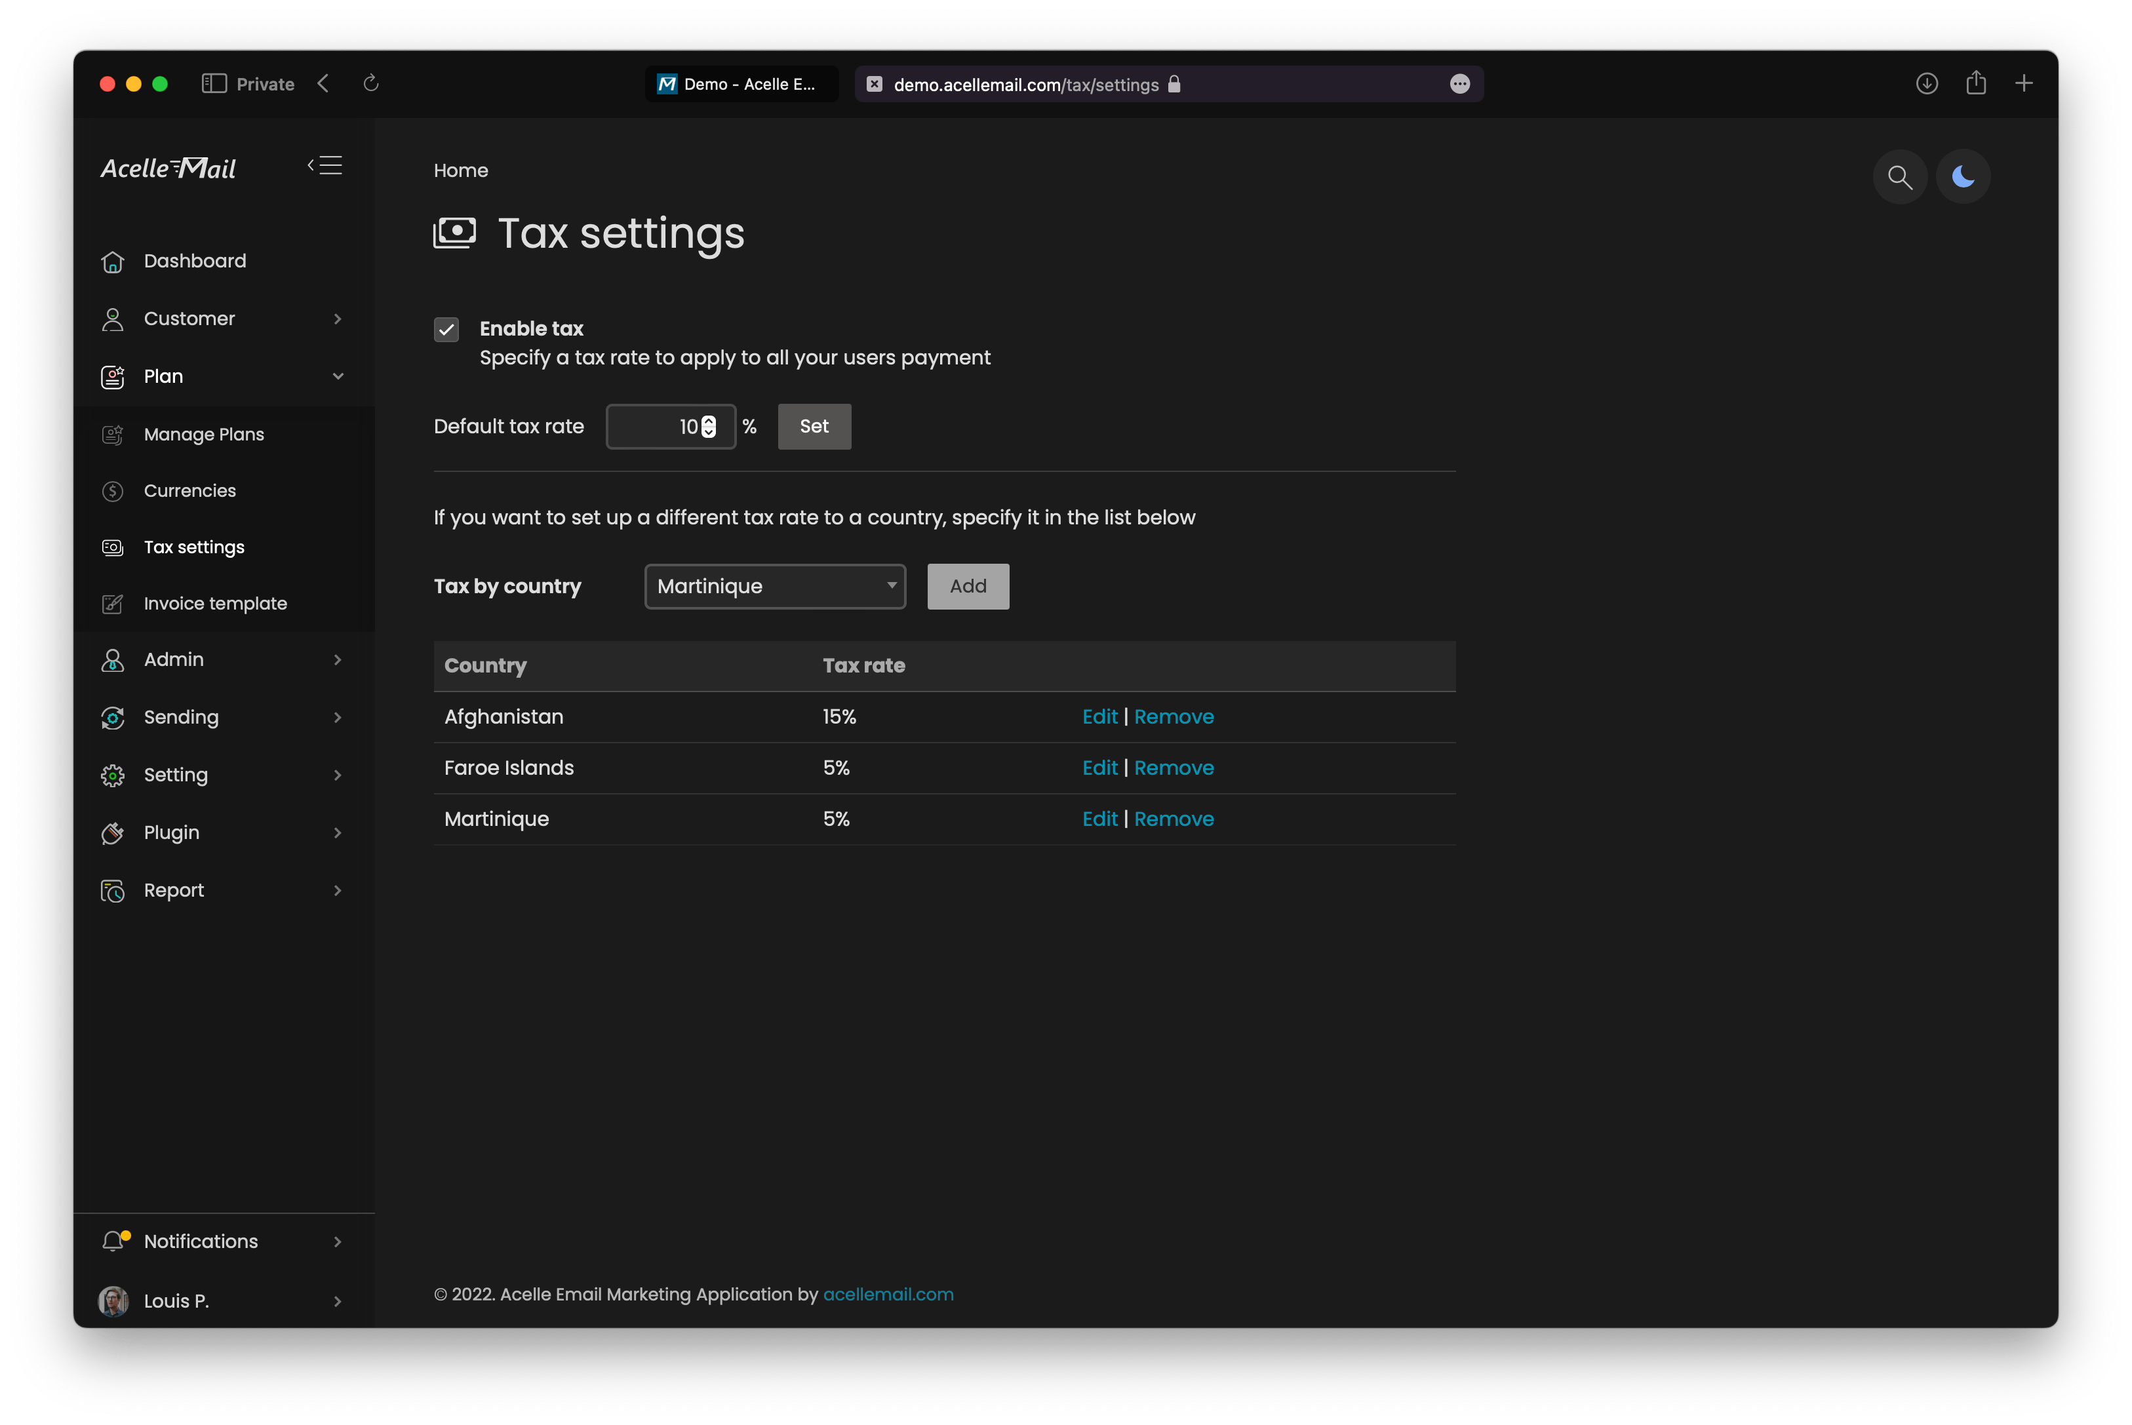Click the Home breadcrumb link
The width and height of the screenshot is (2132, 1425).
[461, 171]
